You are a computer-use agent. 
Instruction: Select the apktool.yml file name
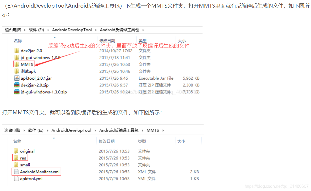31,179
